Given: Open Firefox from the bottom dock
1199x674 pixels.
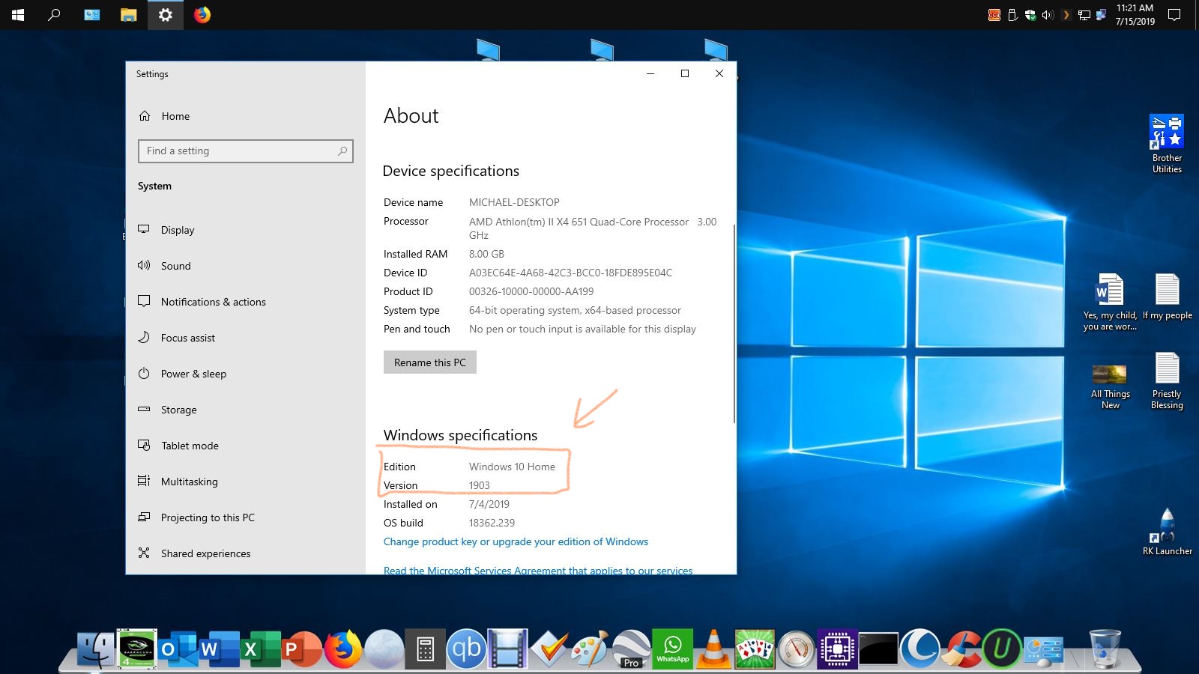Looking at the screenshot, I should click(342, 649).
